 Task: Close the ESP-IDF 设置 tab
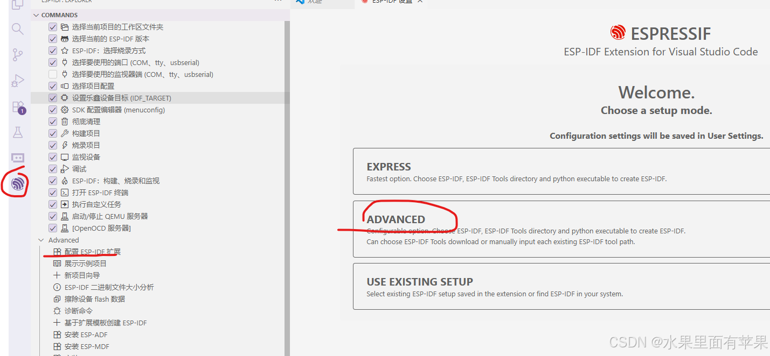click(x=420, y=2)
